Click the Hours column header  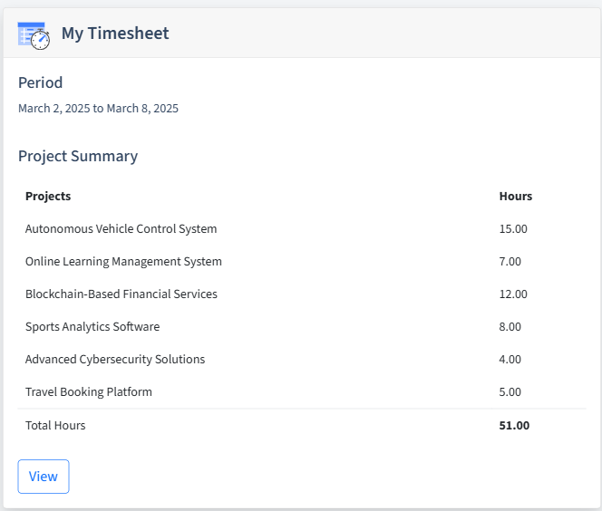[x=516, y=196]
